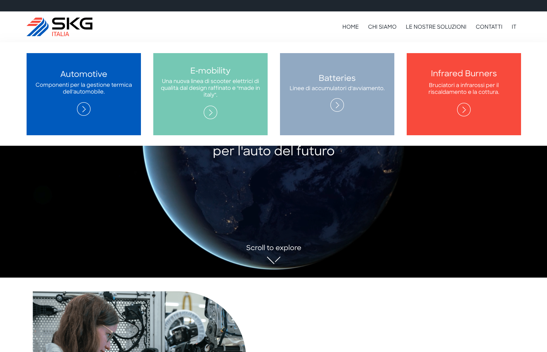Click the Scroll to explore text
The height and width of the screenshot is (352, 547).
click(x=273, y=248)
